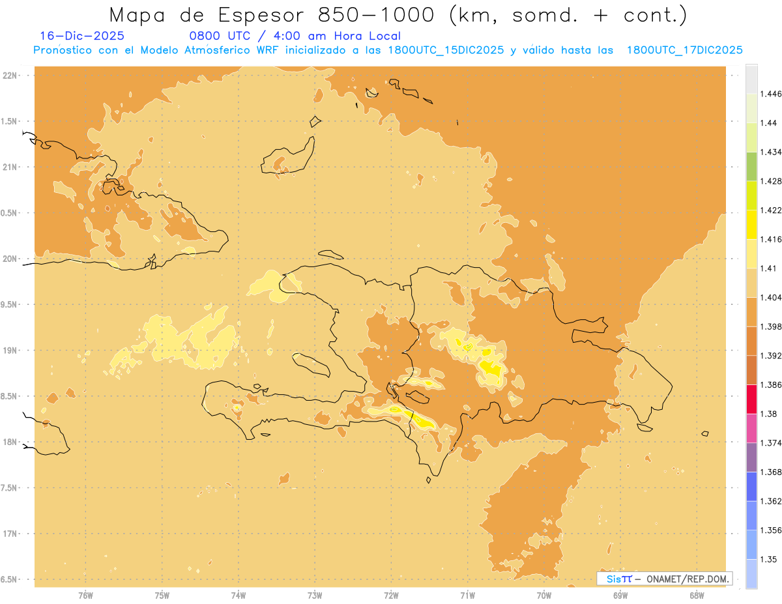Click the latitude label "8.5N"
Image resolution: width=782 pixels, height=604 pixels.
pos(9,396)
